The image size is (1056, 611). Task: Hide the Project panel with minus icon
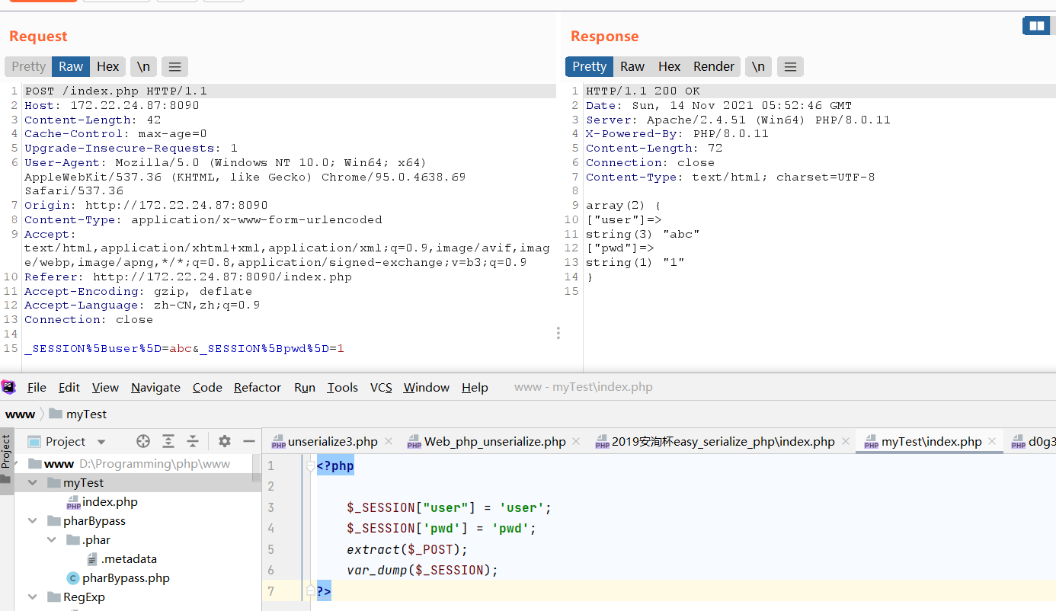coord(248,441)
